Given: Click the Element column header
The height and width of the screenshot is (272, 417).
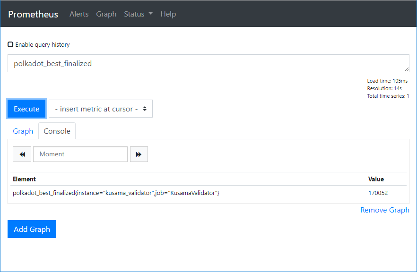Looking at the screenshot, I should click(x=24, y=179).
